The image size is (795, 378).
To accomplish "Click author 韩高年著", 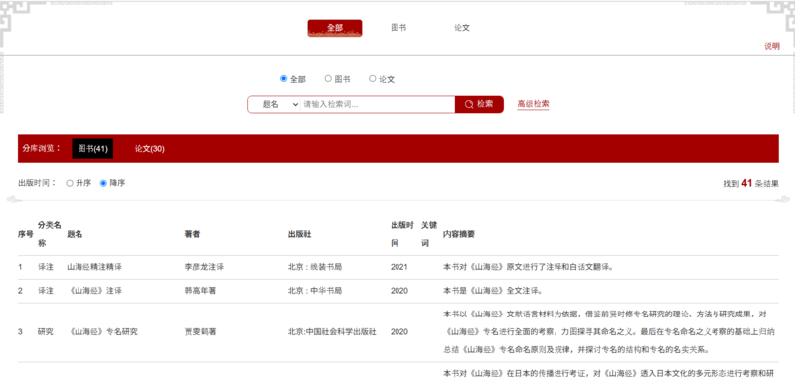I will (x=201, y=291).
